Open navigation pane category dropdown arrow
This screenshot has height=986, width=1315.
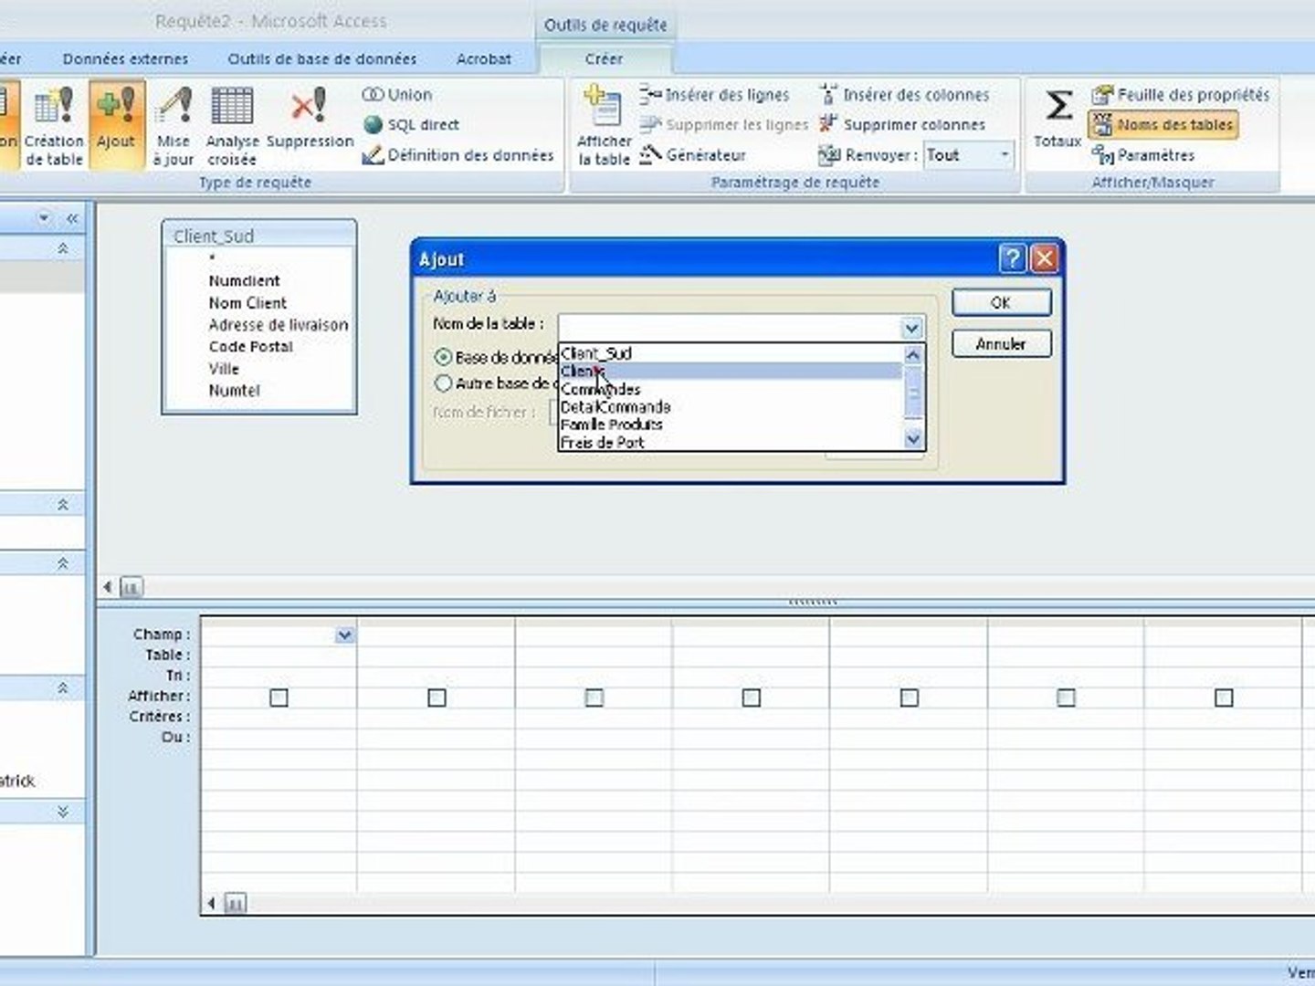coord(45,218)
